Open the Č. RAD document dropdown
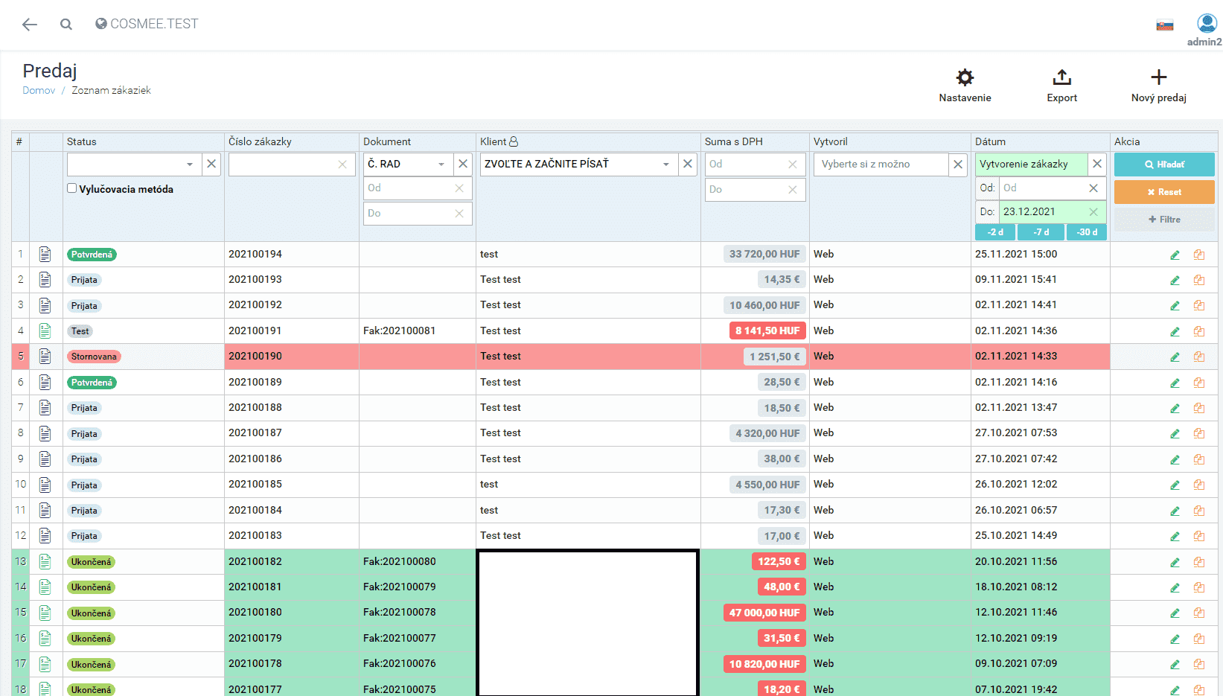The height and width of the screenshot is (696, 1223). pos(441,165)
